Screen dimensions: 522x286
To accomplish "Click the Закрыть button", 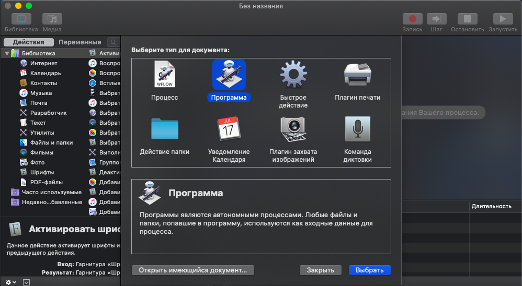I will click(320, 270).
